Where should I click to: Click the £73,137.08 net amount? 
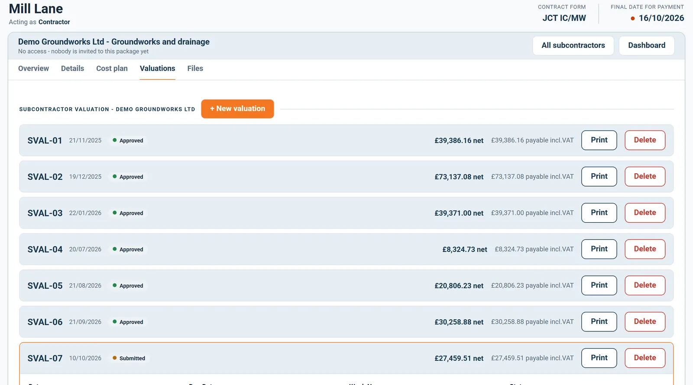(x=459, y=177)
